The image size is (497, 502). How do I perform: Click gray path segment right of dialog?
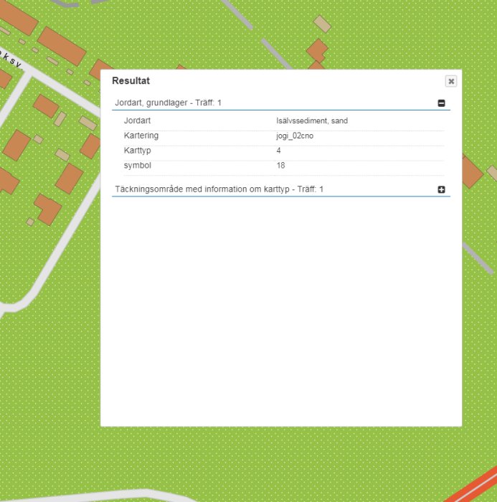[x=478, y=258]
